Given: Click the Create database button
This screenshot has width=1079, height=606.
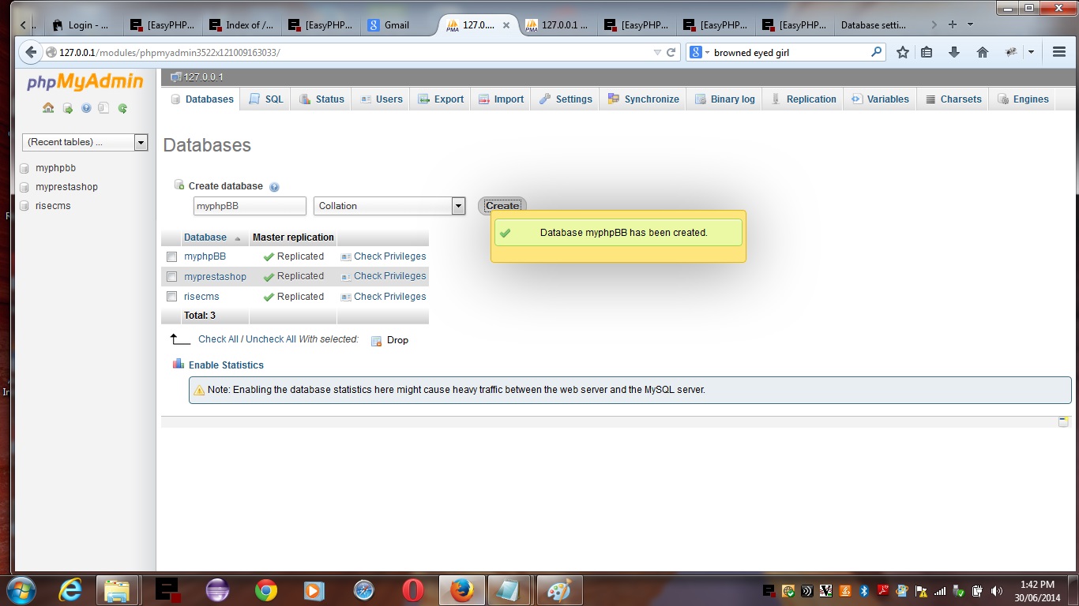Looking at the screenshot, I should 502,206.
